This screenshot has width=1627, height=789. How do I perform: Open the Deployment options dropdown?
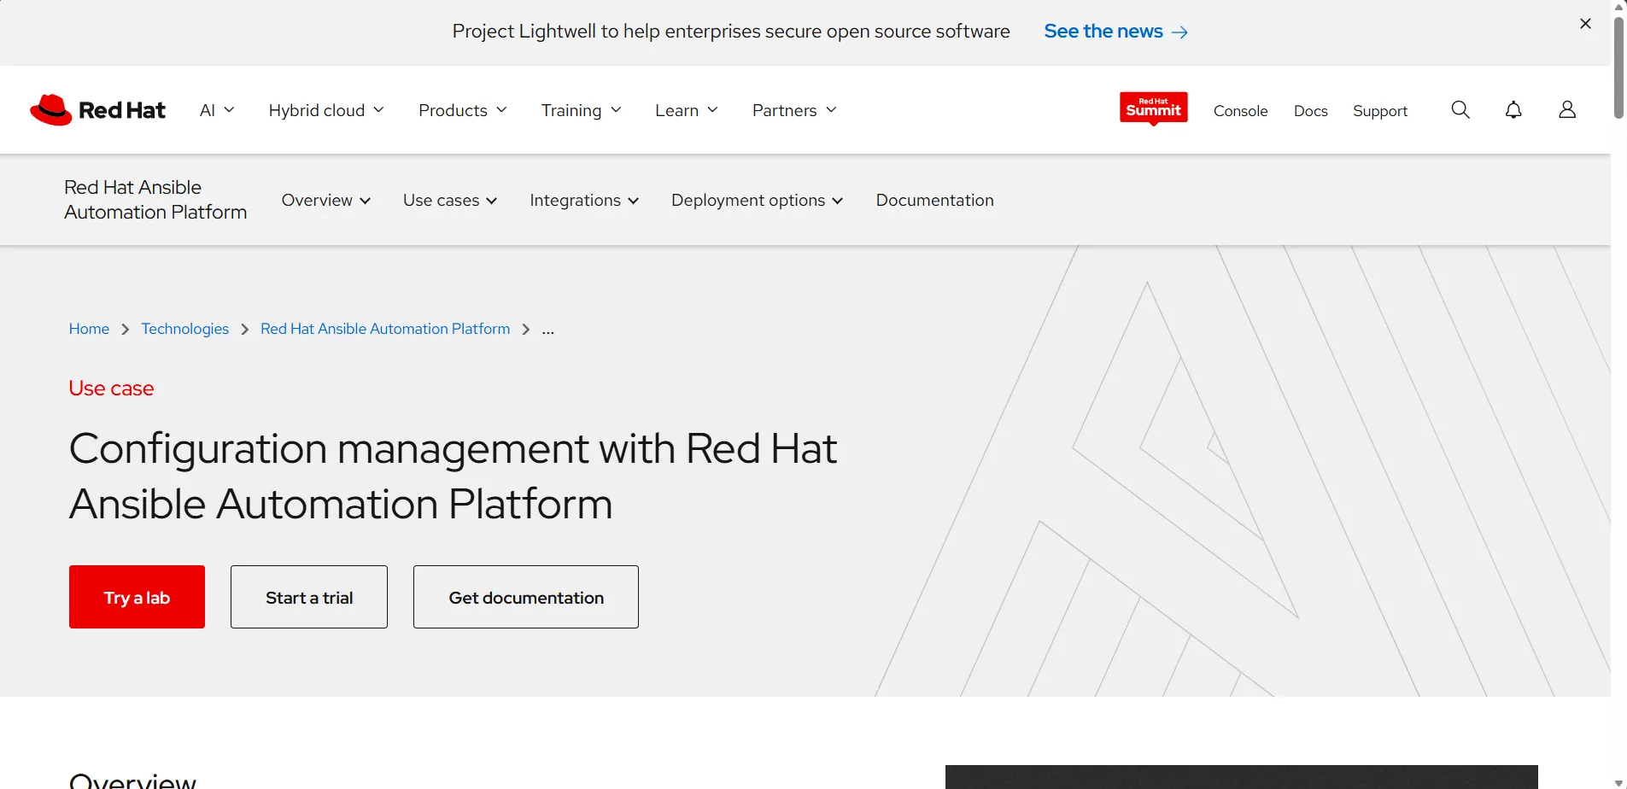click(x=758, y=201)
